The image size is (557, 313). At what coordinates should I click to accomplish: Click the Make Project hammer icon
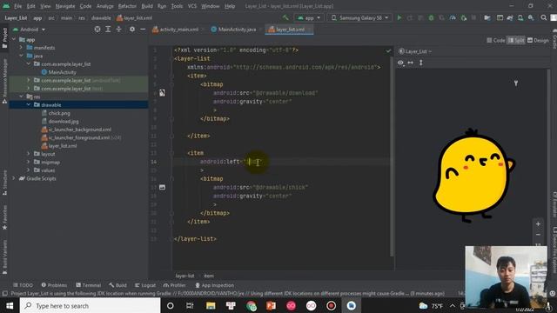click(285, 17)
